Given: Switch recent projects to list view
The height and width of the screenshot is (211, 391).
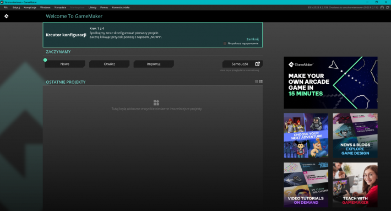Looking at the screenshot, I should tap(261, 82).
